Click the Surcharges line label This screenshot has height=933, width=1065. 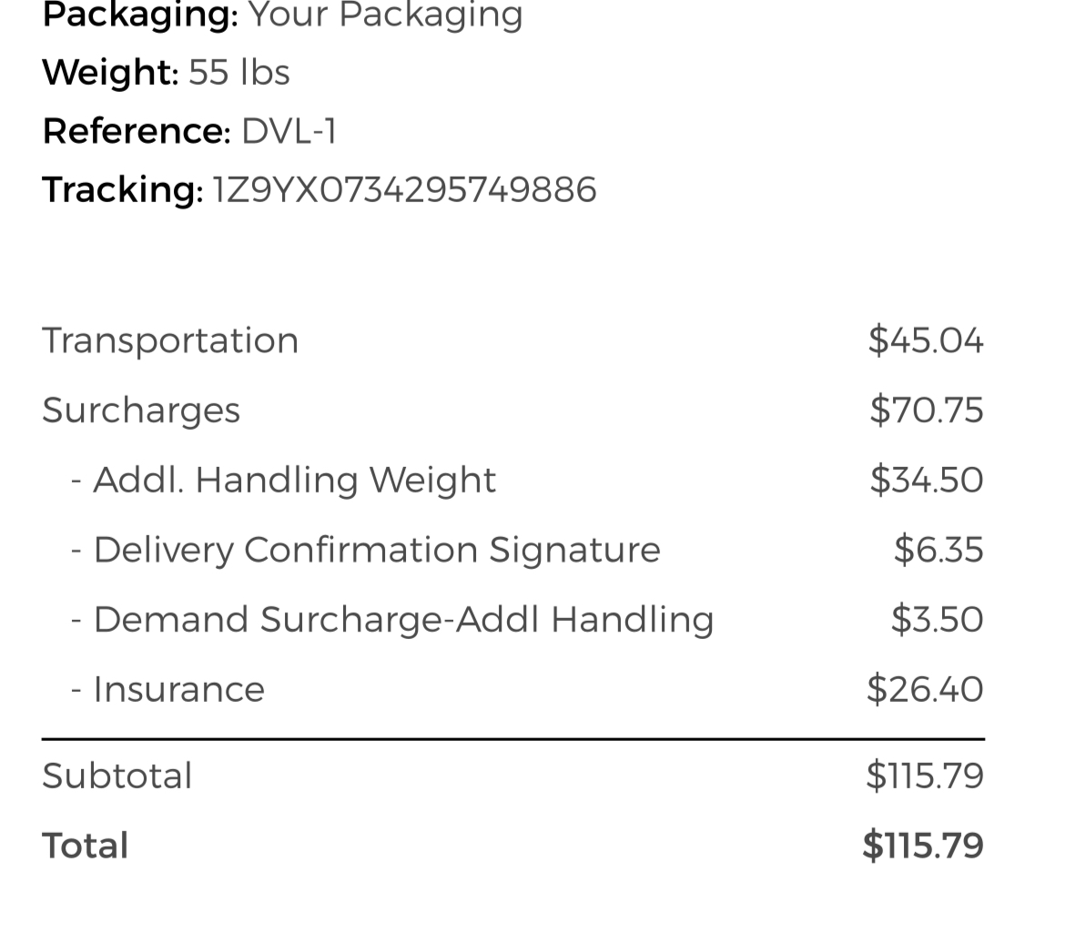click(141, 411)
